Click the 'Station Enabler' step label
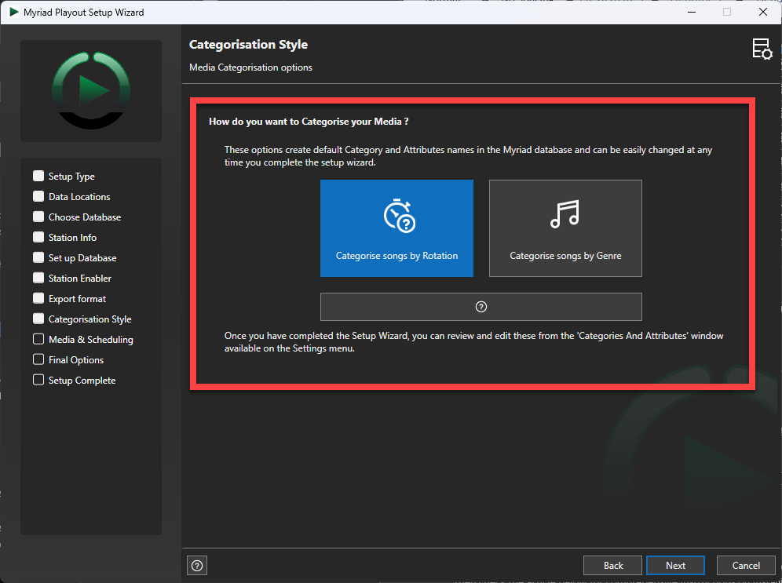Screen dimensions: 782x583 click(x=80, y=279)
